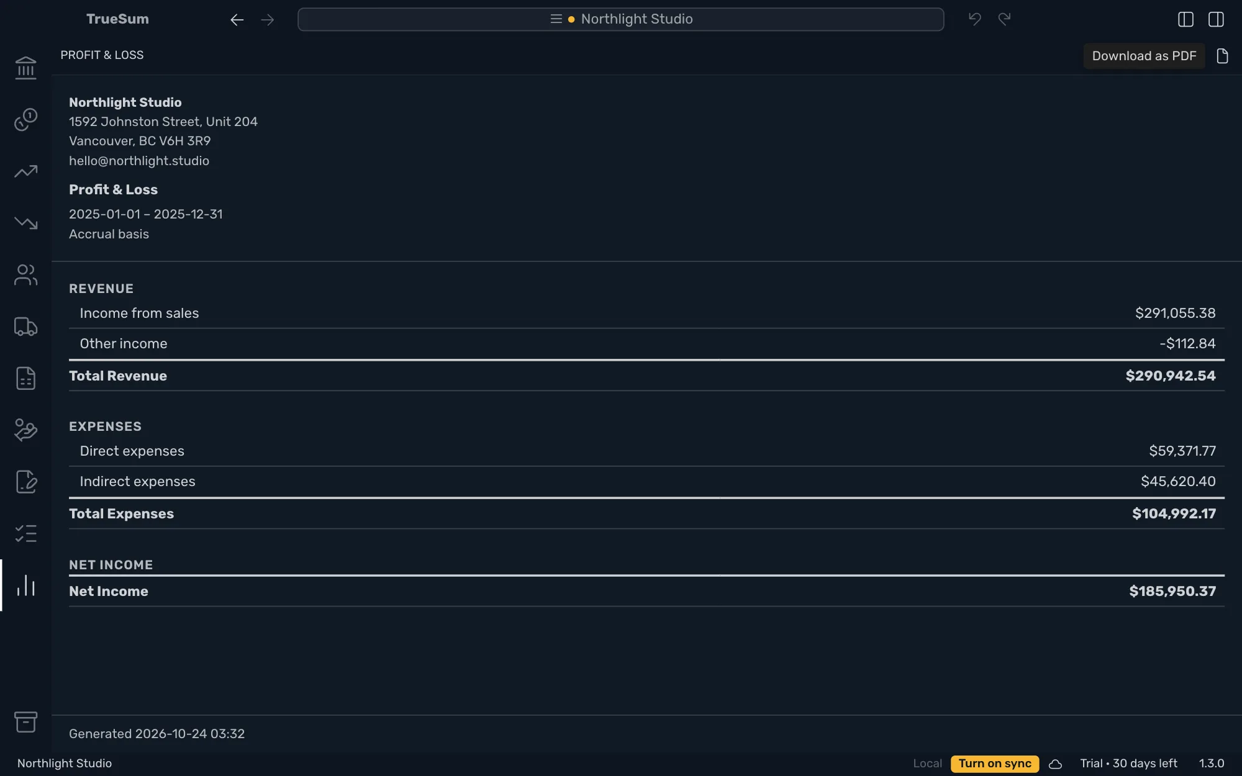Screen dimensions: 1242x776
Task: Open the checklist sidebar icon
Action: tap(25, 533)
